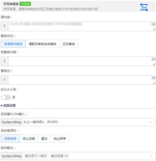Insert variable into 被替换内容 field via {x}
Image resolution: width=156 pixels, height=161 pixels.
click(x=153, y=59)
